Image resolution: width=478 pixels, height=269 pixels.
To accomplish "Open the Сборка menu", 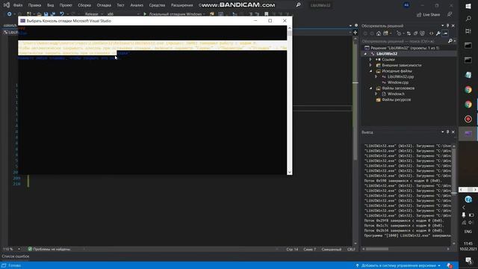I will tap(84, 5).
